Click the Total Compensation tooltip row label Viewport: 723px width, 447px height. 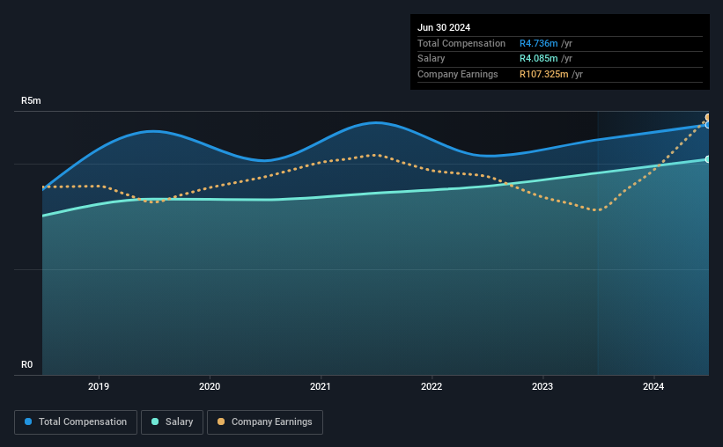click(x=461, y=43)
